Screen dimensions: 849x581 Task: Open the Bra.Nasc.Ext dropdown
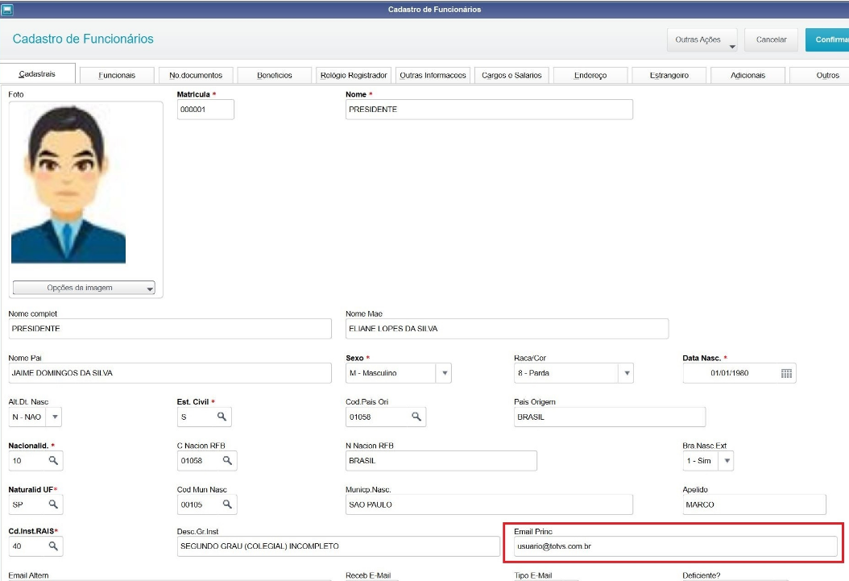click(x=726, y=461)
